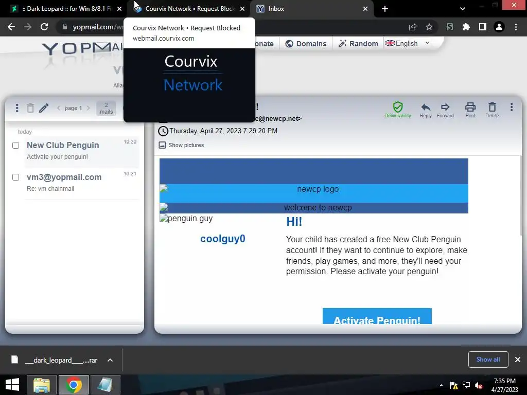Open the green S extension icon

coord(450,27)
